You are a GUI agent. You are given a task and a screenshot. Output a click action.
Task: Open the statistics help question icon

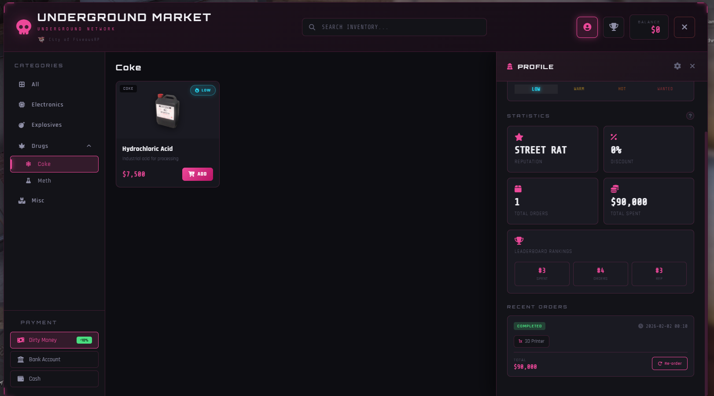690,116
